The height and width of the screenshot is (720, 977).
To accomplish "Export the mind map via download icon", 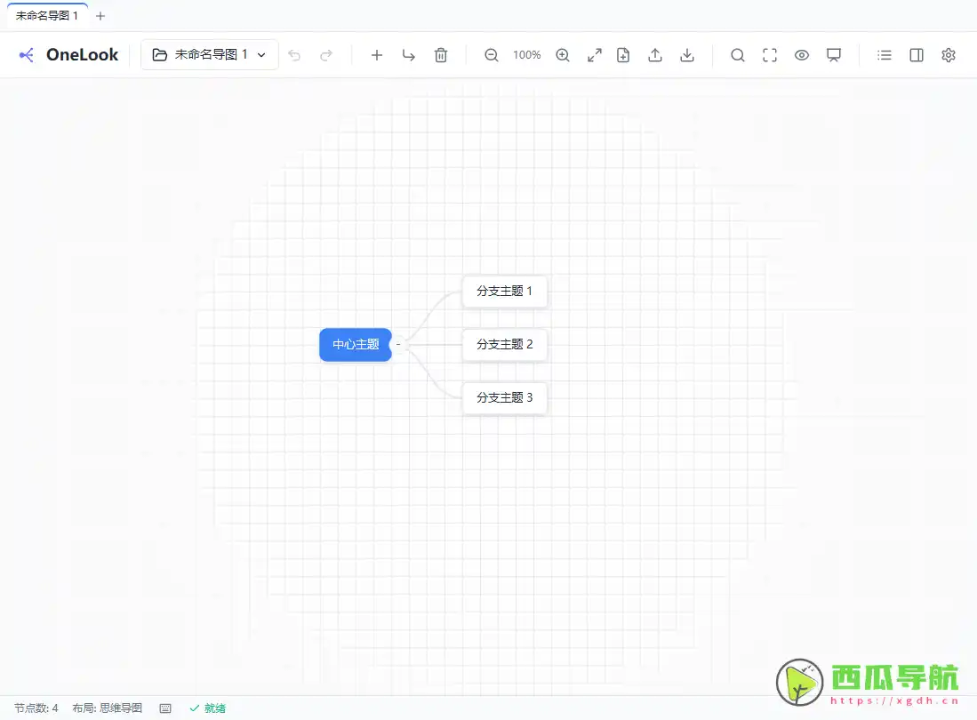I will pos(687,54).
